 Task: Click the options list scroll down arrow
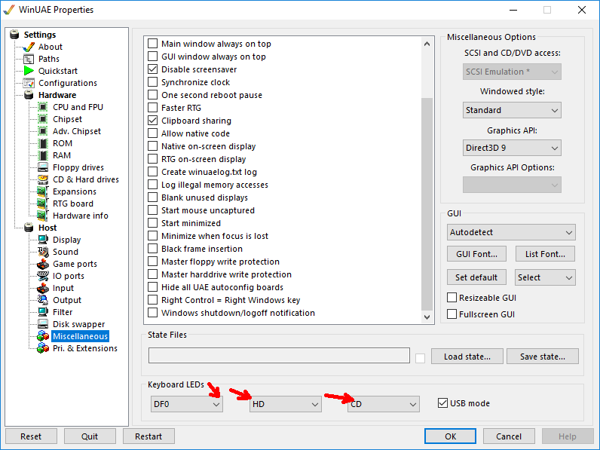(427, 317)
